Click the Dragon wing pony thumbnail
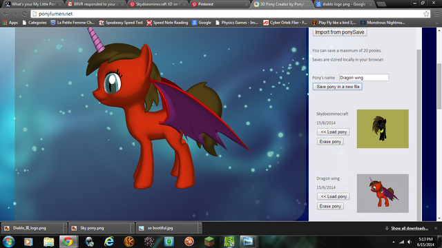The width and height of the screenshot is (442, 248). pos(383,193)
